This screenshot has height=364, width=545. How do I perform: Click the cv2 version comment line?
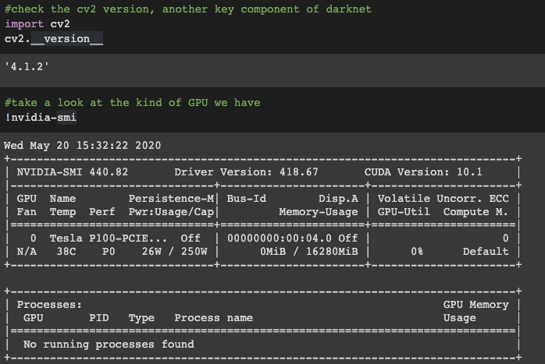click(188, 9)
